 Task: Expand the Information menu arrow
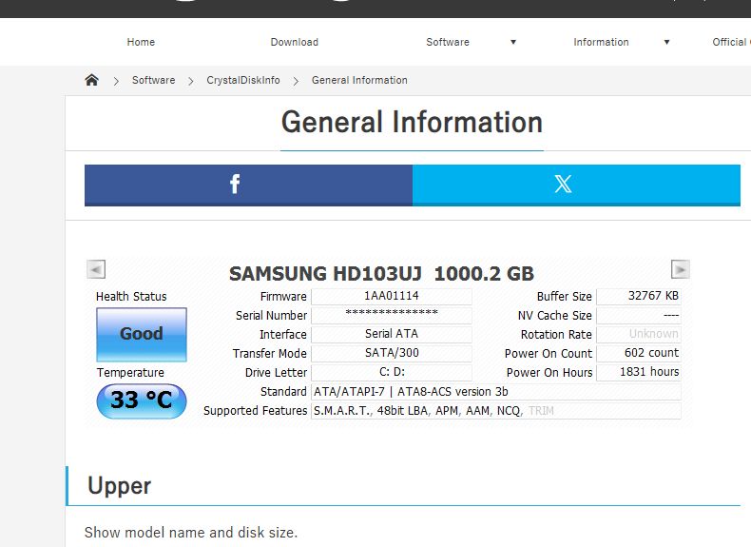(666, 42)
